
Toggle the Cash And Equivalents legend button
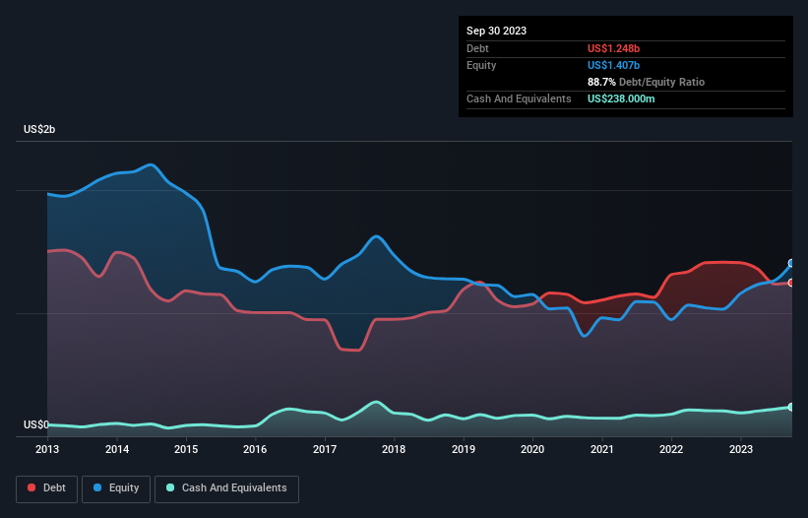pos(226,488)
